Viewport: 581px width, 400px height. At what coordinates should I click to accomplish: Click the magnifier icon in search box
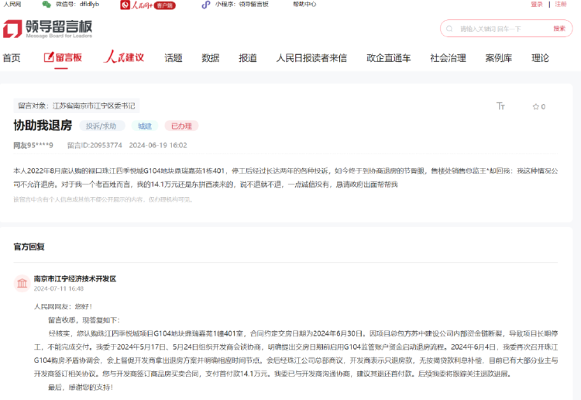(x=449, y=29)
